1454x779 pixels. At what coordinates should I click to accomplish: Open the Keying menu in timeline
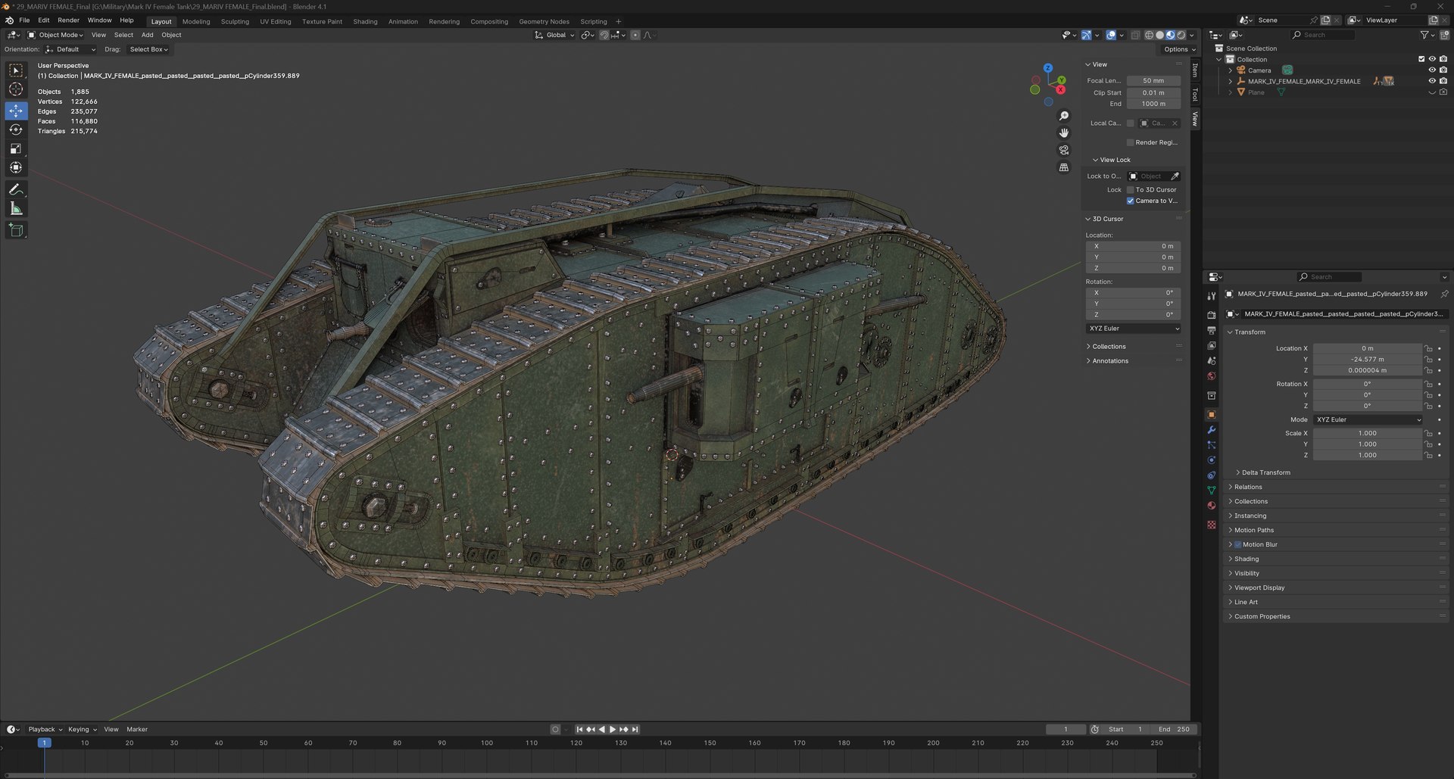(82, 729)
